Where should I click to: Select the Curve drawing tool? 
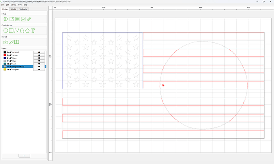pos(22,31)
